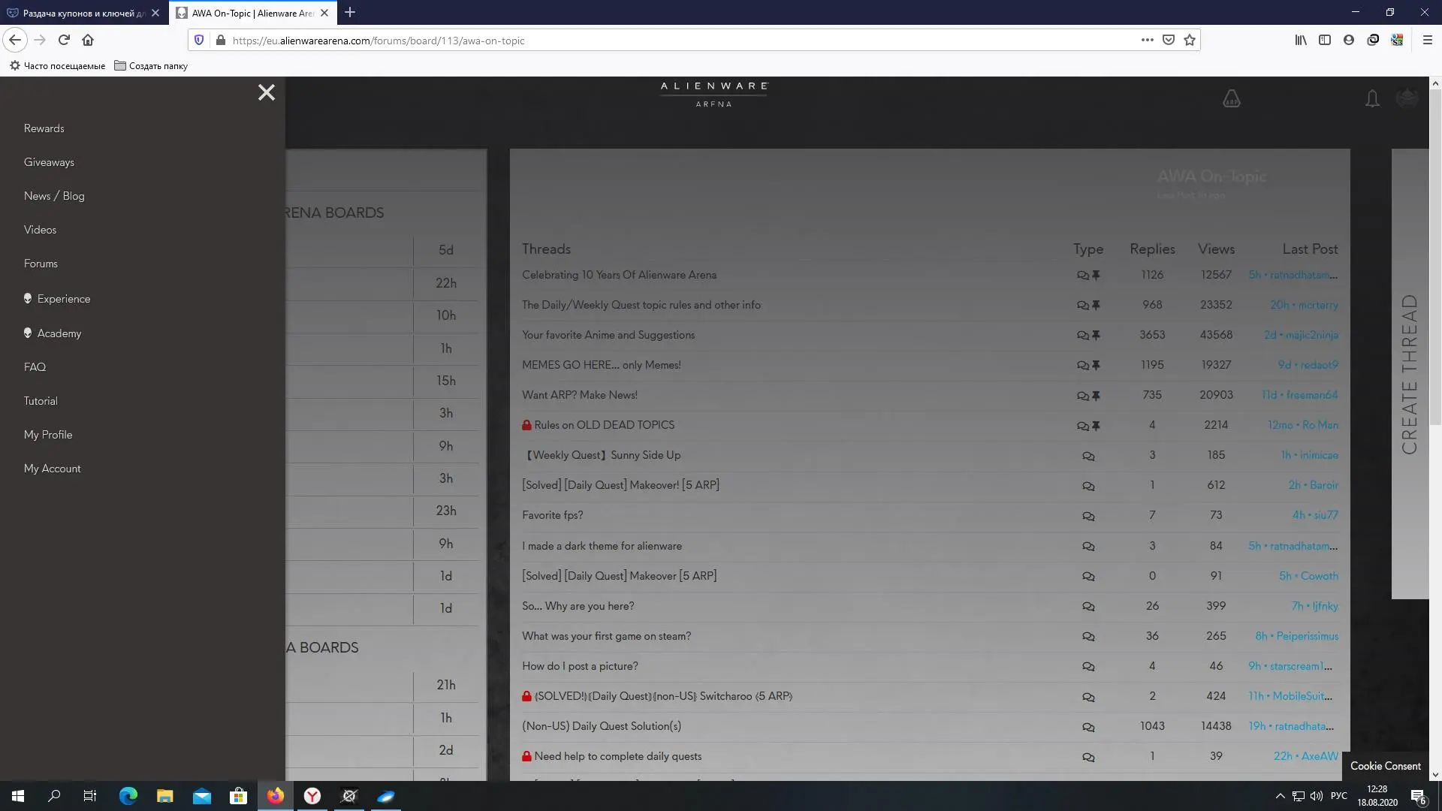Open Experience menu entry
Image resolution: width=1442 pixels, height=811 pixels.
click(x=57, y=299)
